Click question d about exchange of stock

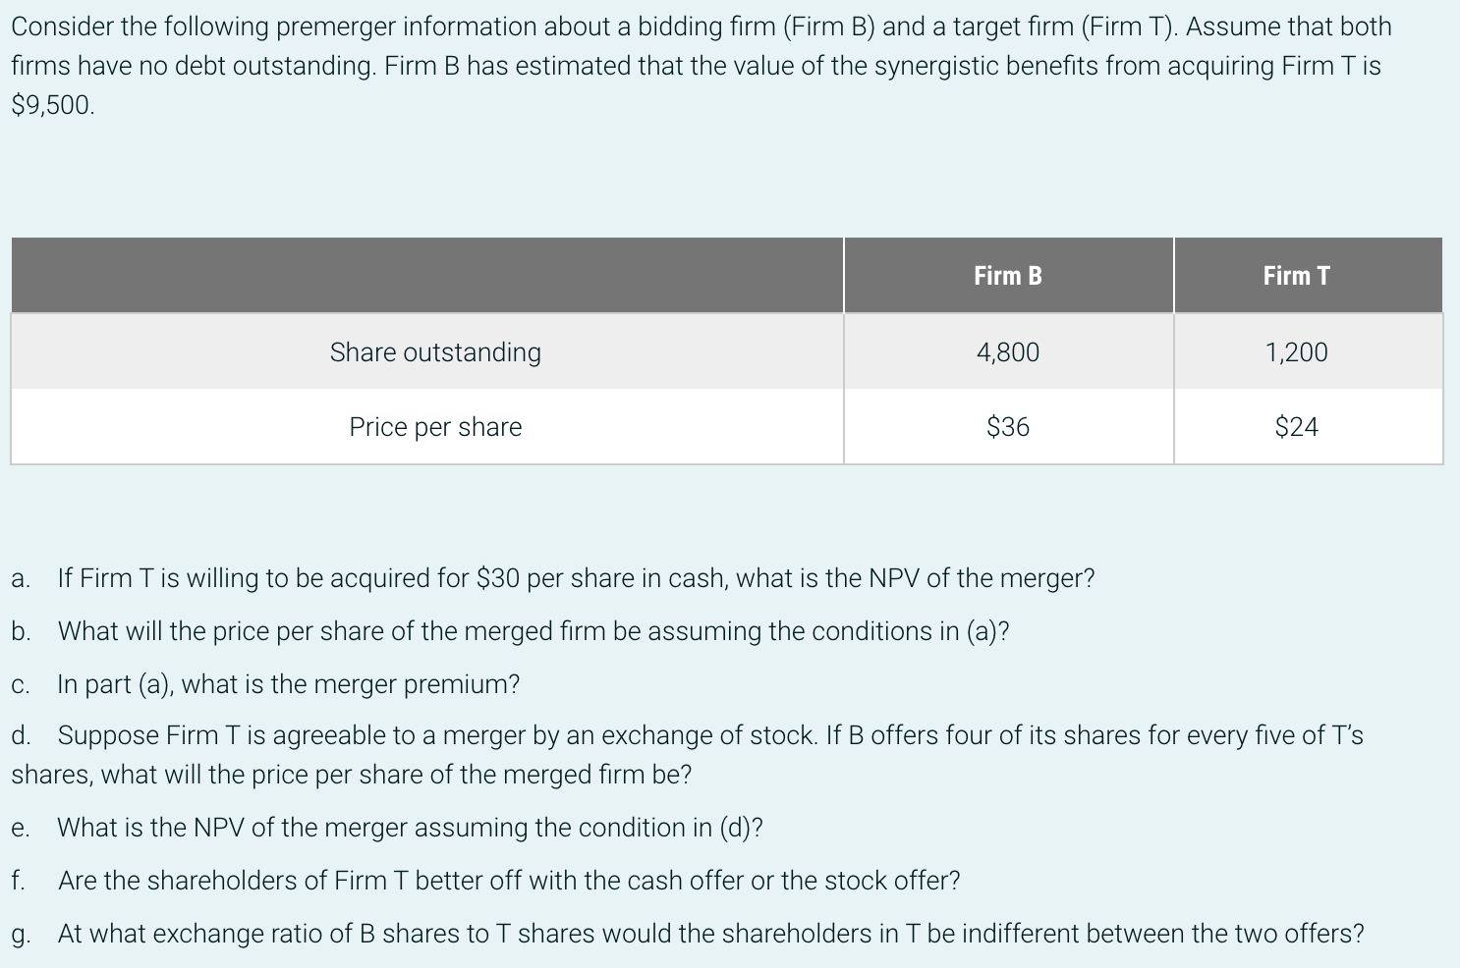click(x=688, y=755)
